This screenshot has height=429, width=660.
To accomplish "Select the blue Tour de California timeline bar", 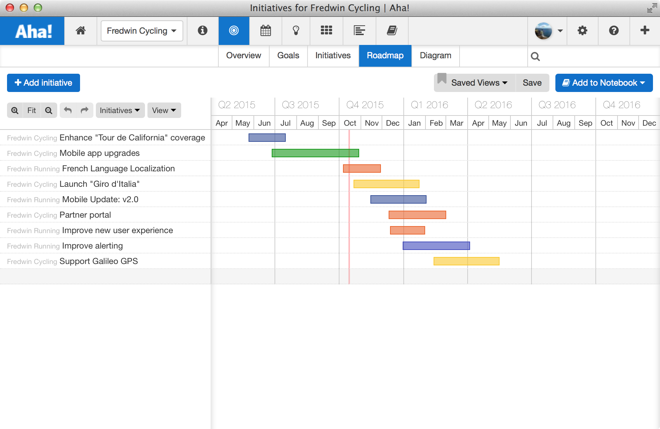I will coord(267,138).
